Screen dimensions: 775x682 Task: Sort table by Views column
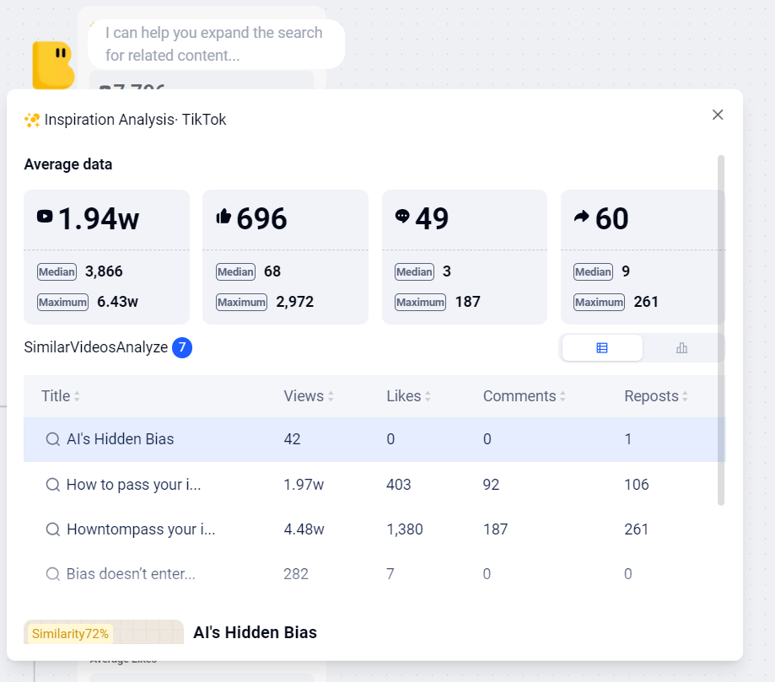(331, 396)
